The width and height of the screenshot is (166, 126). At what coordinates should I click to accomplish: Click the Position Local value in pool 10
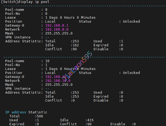tap(50, 73)
